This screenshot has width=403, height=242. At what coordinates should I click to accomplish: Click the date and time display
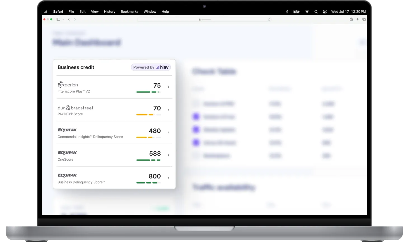point(348,11)
